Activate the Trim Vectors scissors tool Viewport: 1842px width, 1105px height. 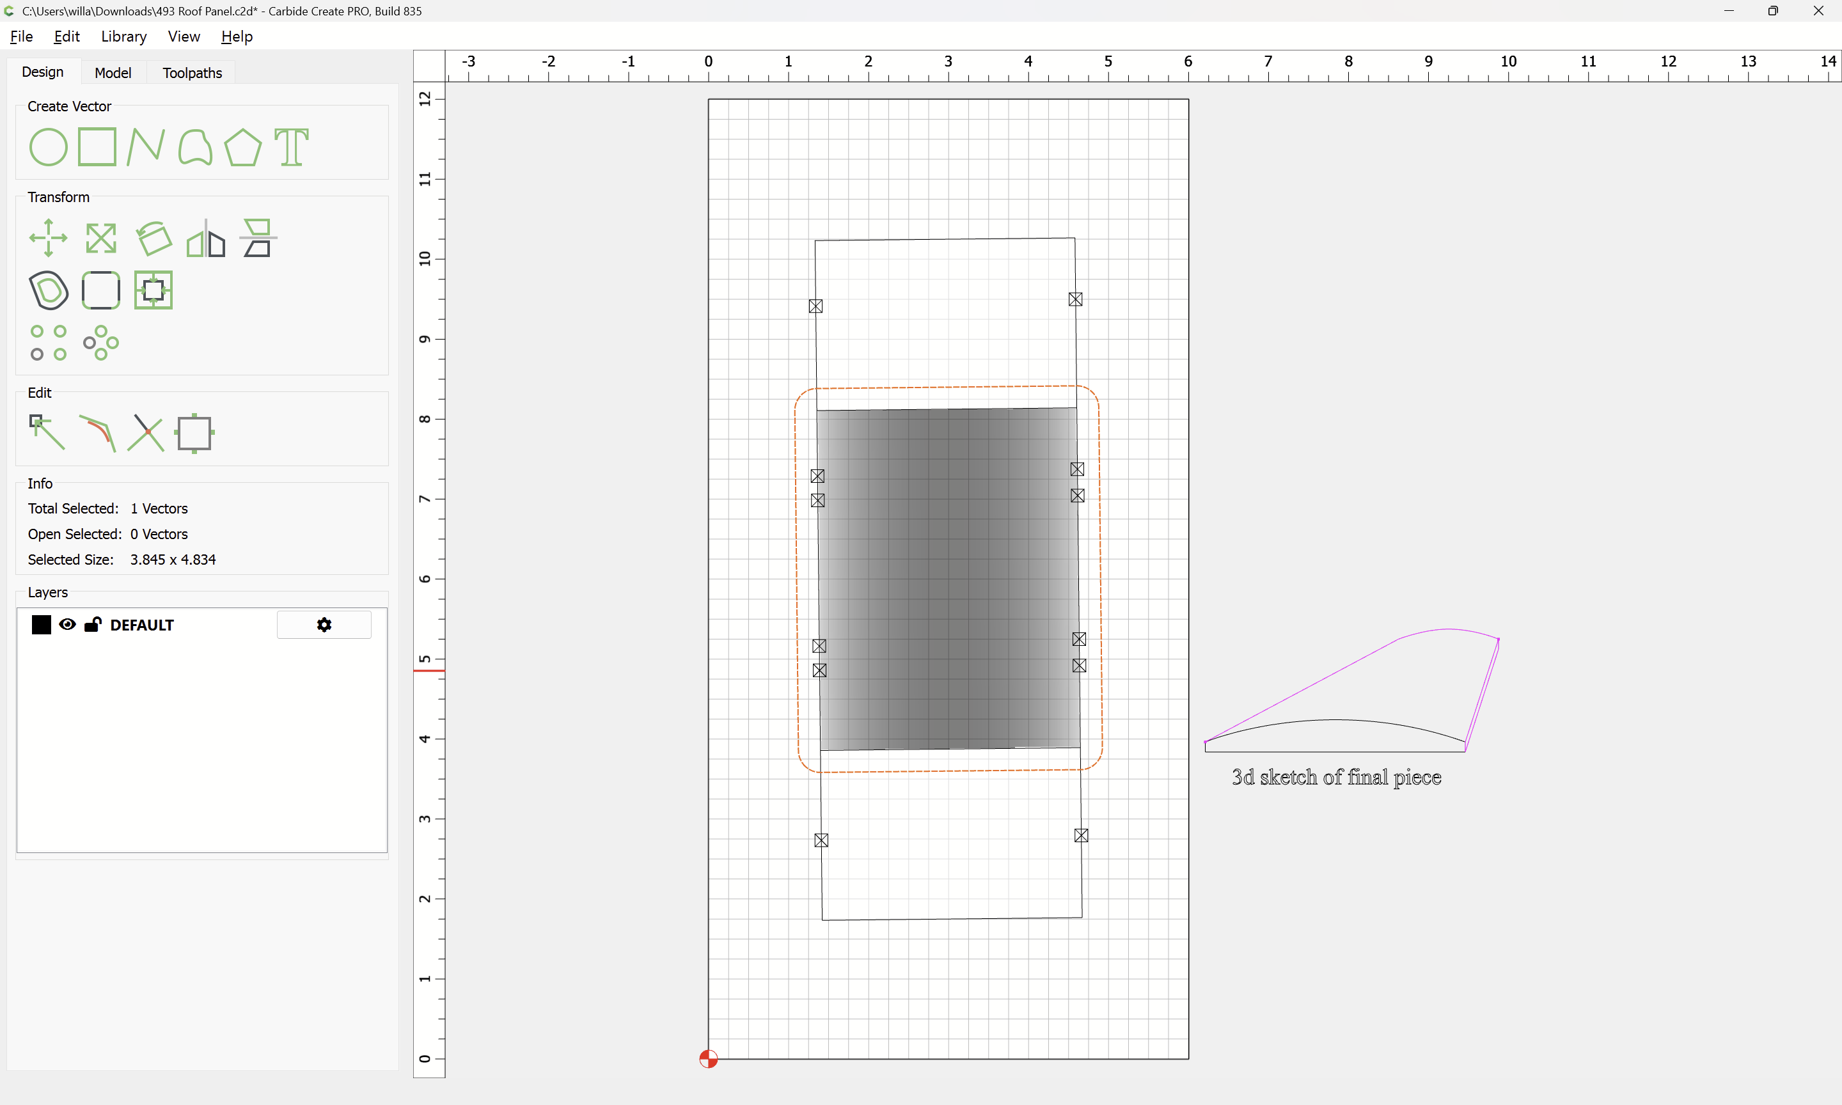click(145, 433)
